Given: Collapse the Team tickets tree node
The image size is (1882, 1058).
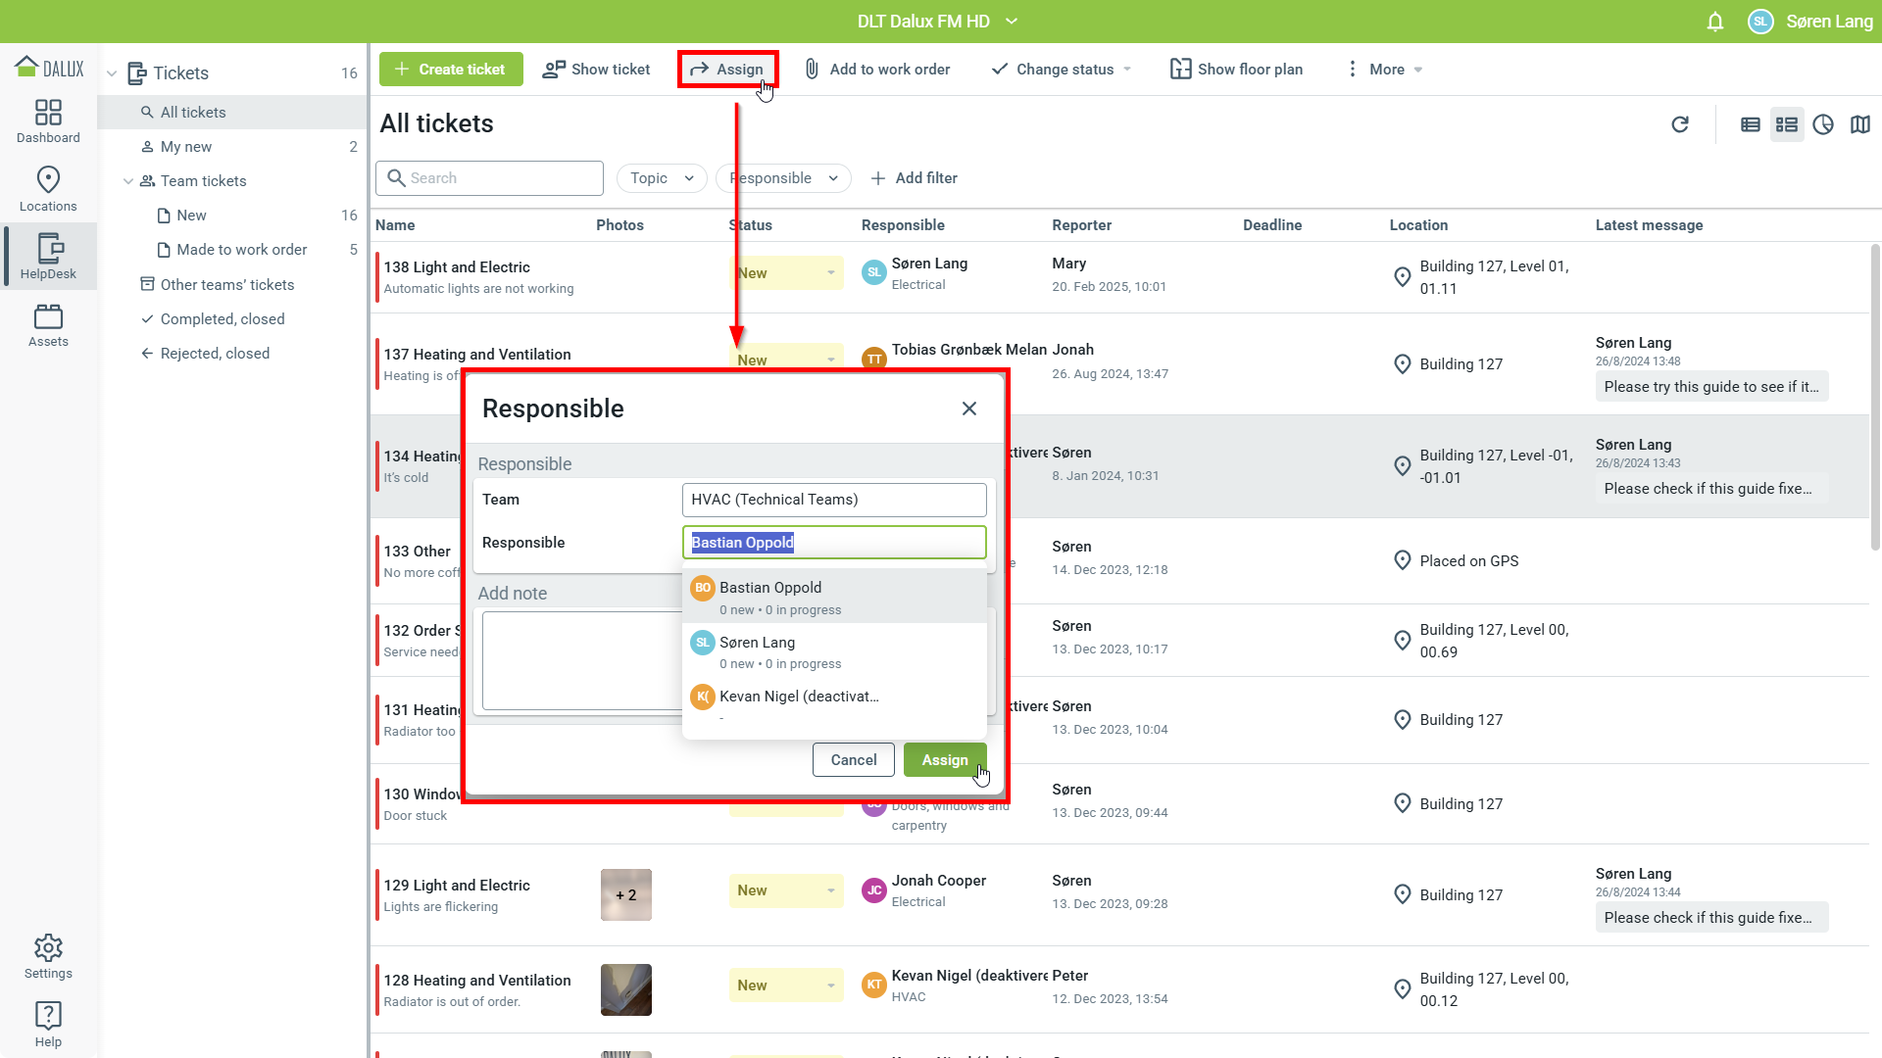Looking at the screenshot, I should coord(128,181).
